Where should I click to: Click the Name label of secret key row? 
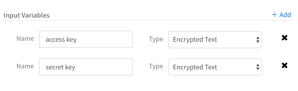pos(25,66)
